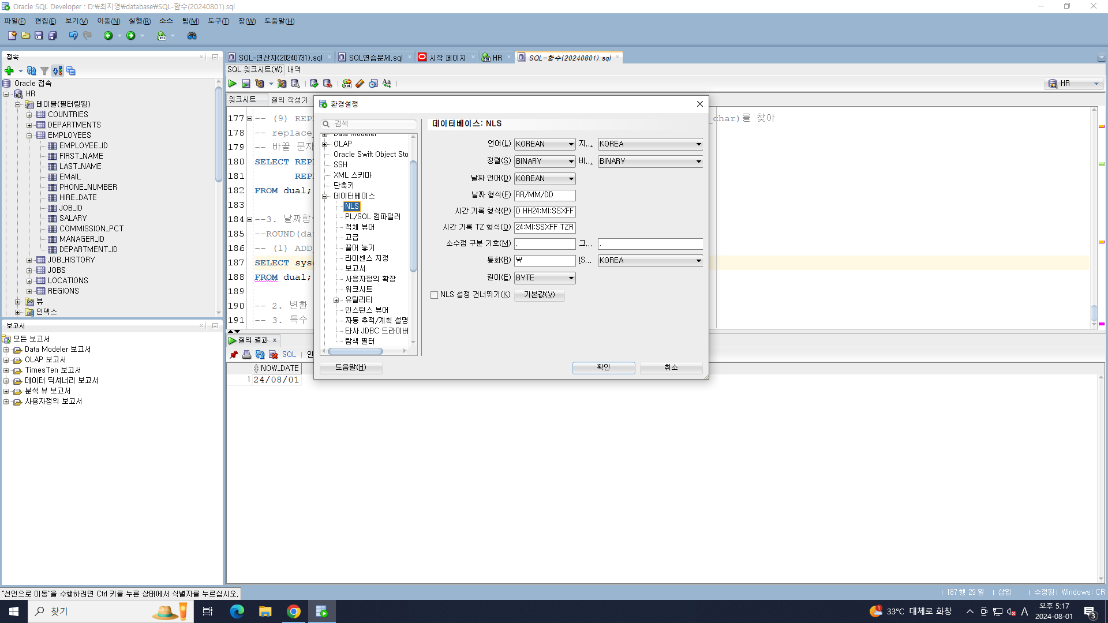Viewport: 1108px width, 623px height.
Task: Click the filter funnel icon in connections panel
Action: pyautogui.click(x=44, y=71)
